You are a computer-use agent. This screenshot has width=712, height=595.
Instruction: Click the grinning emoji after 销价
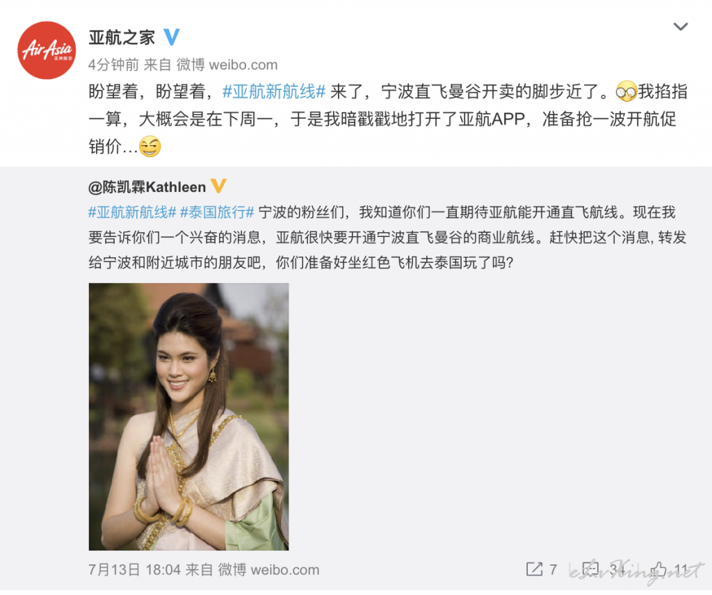click(x=150, y=147)
